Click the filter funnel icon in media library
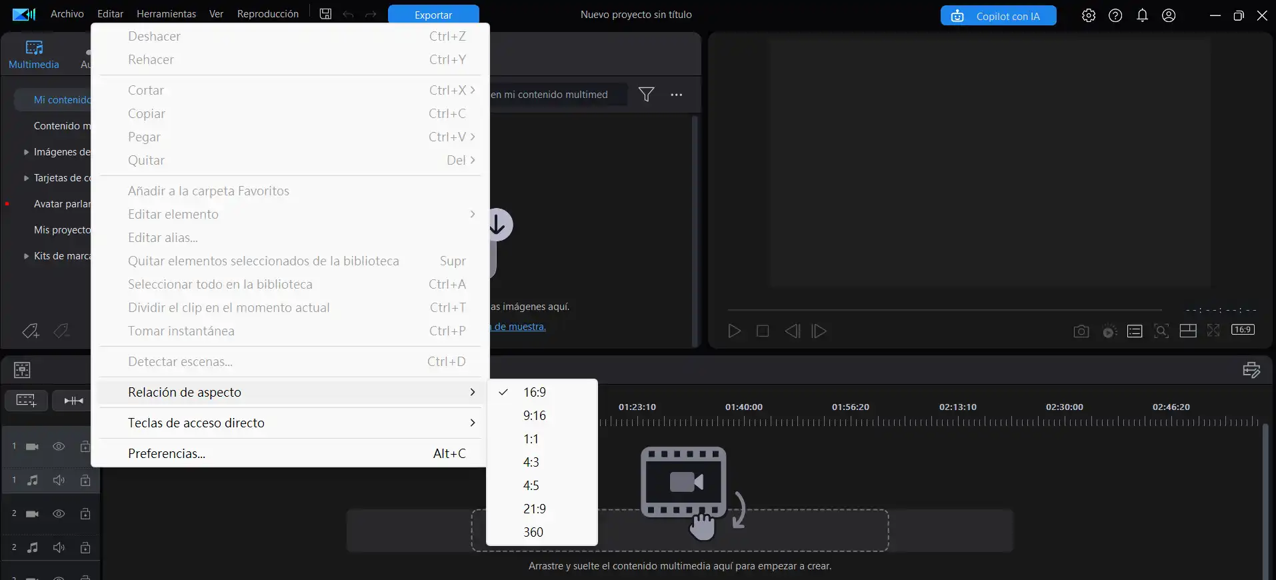 (646, 95)
